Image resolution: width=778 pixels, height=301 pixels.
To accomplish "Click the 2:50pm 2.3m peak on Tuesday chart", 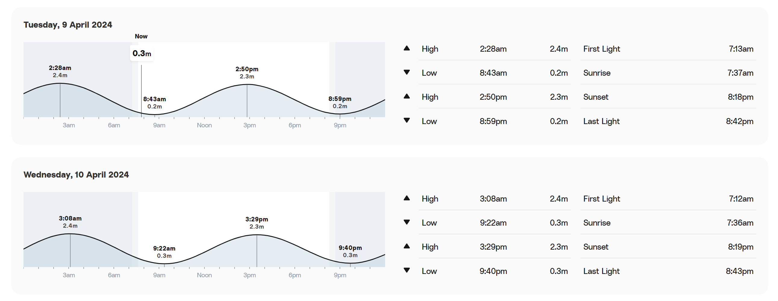I will pos(247,73).
